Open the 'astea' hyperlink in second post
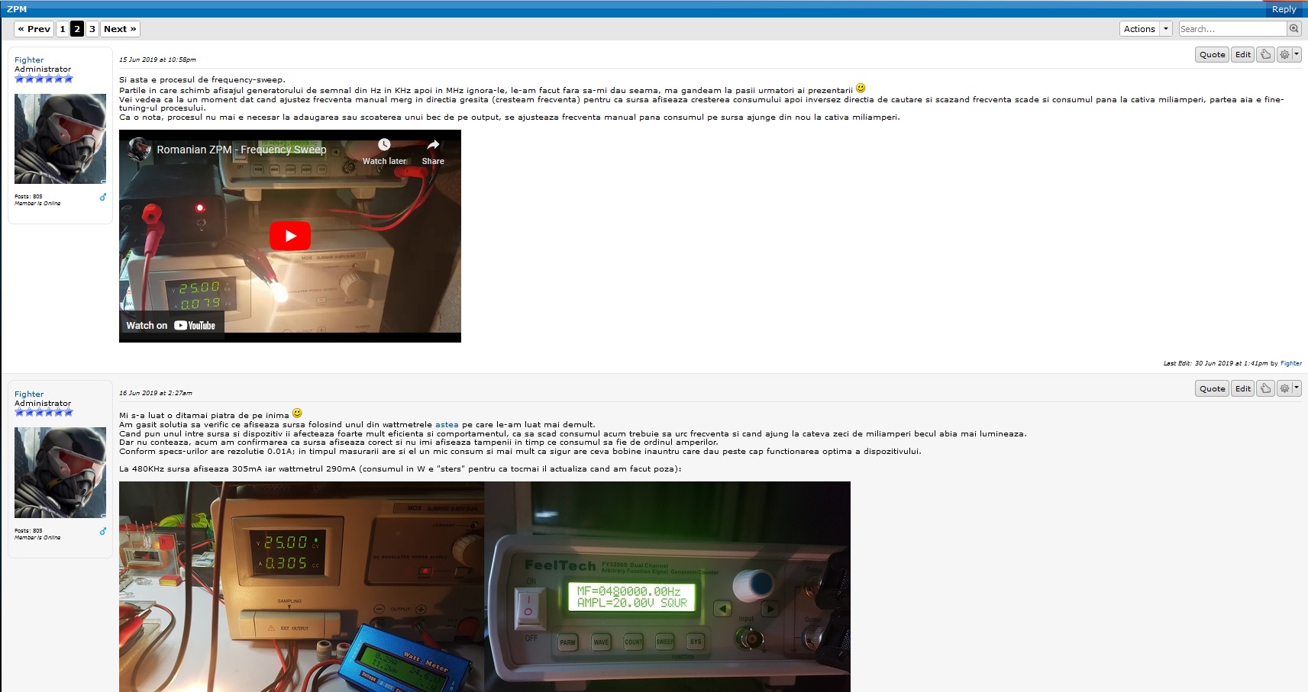This screenshot has height=692, width=1308. [447, 425]
